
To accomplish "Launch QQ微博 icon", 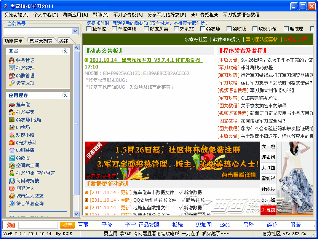I will tap(11, 158).
